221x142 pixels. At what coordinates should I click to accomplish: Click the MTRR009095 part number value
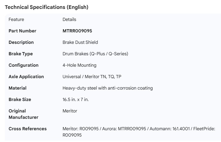coord(77,31)
